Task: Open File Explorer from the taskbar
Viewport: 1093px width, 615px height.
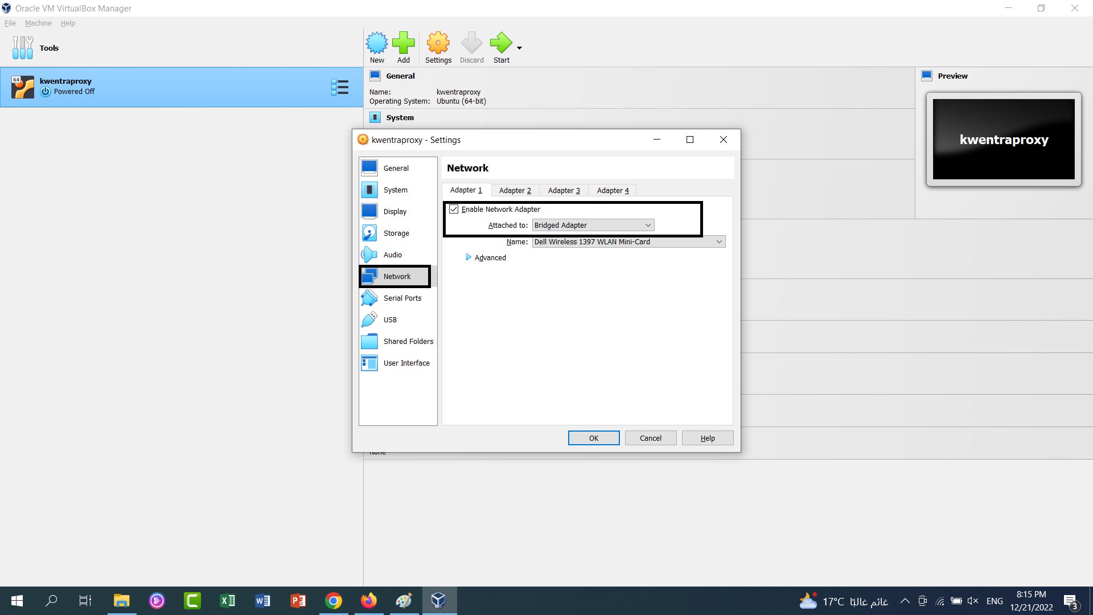Action: 121,601
